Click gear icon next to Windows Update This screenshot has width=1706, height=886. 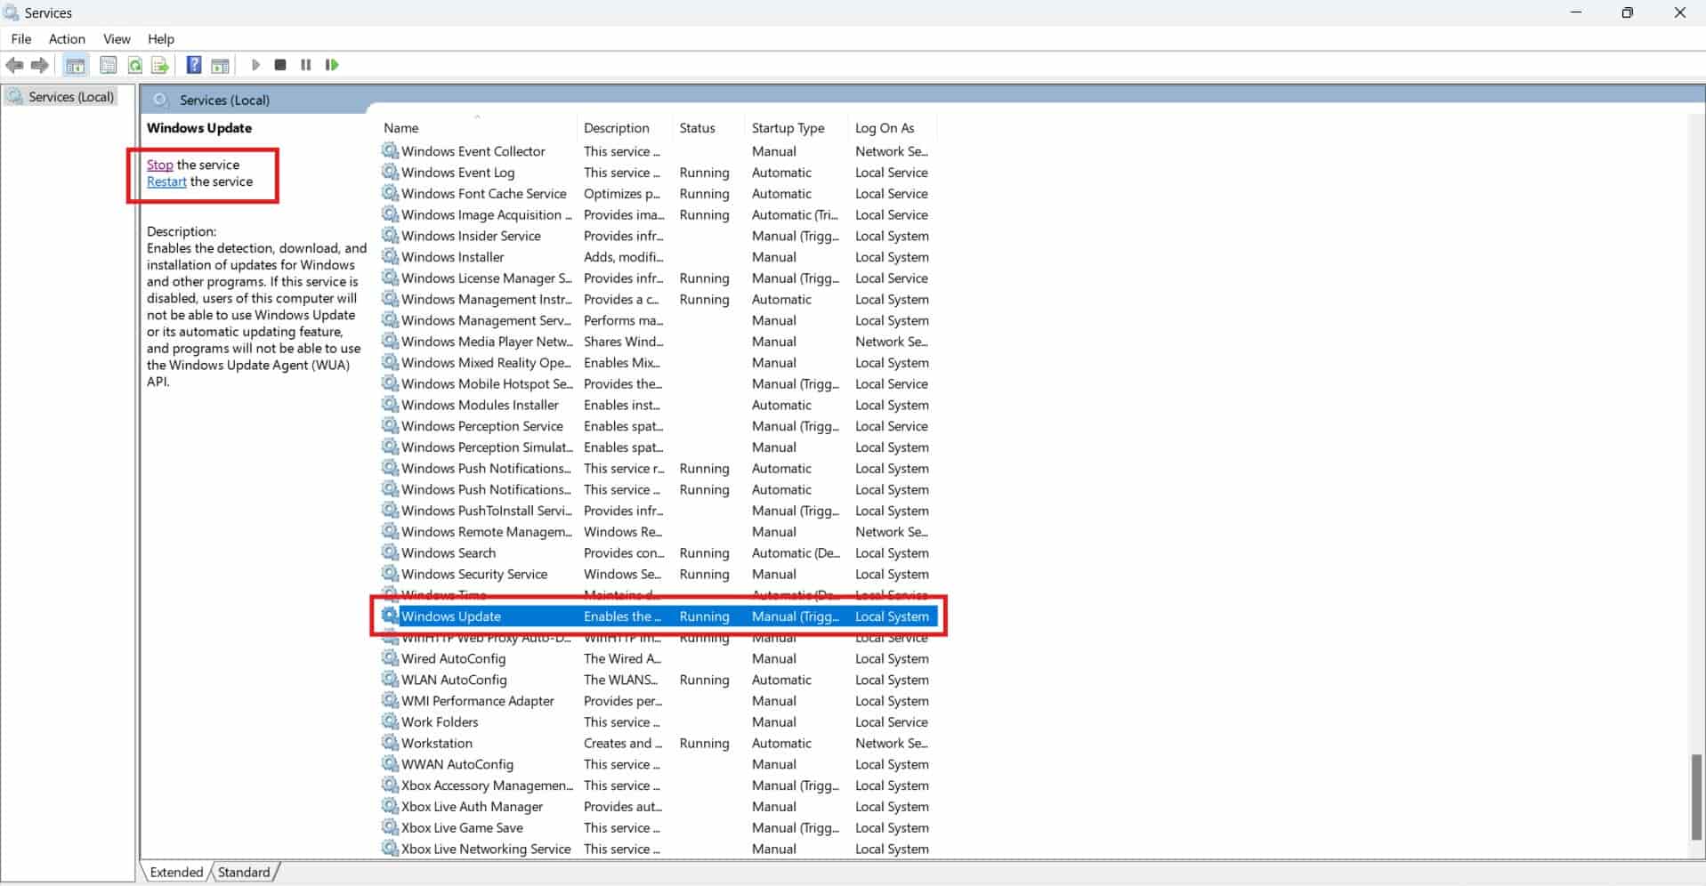pyautogui.click(x=390, y=616)
